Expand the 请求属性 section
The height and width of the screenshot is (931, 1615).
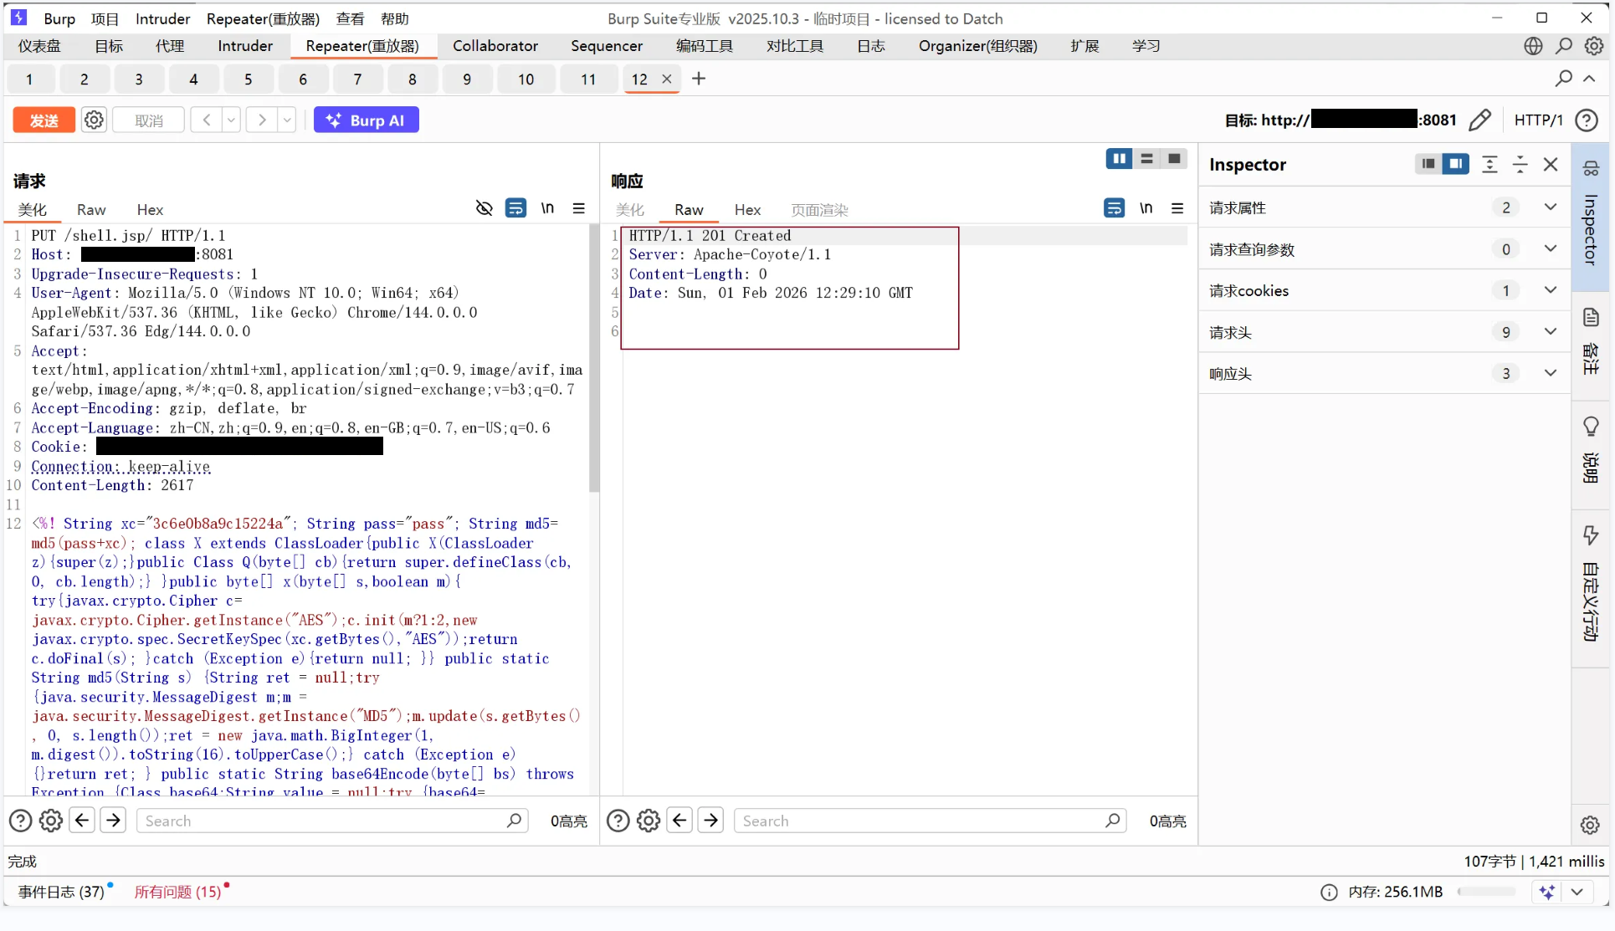pos(1550,207)
